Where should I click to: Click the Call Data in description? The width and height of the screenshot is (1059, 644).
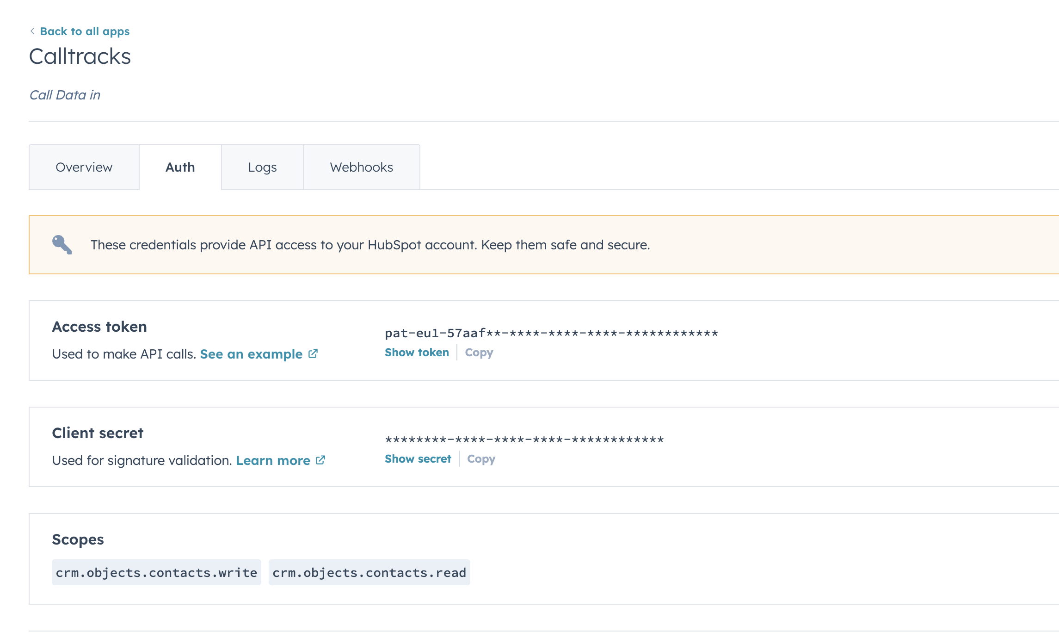[65, 95]
